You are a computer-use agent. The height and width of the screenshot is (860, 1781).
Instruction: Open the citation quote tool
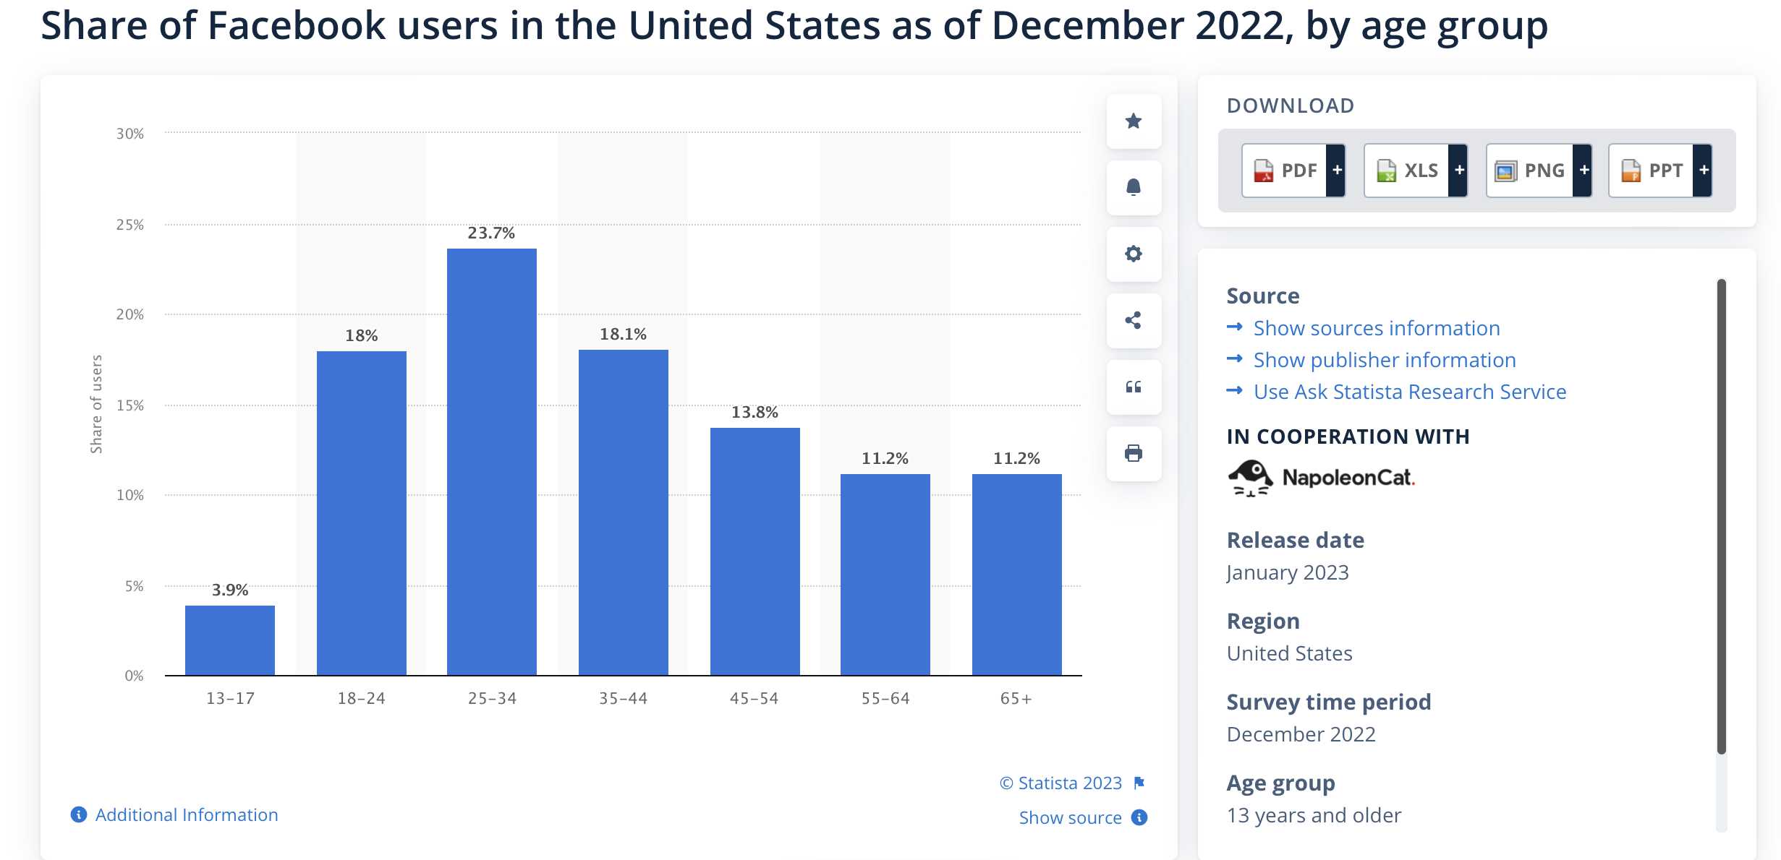pyautogui.click(x=1132, y=387)
